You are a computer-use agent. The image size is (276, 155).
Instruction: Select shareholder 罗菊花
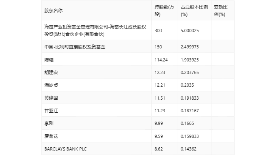click(51, 136)
